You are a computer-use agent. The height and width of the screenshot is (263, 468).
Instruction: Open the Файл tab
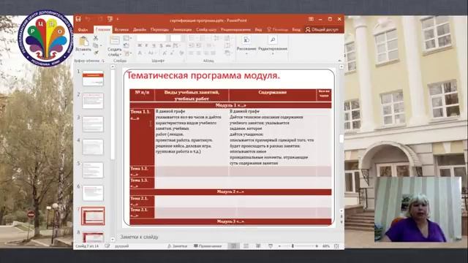(83, 30)
